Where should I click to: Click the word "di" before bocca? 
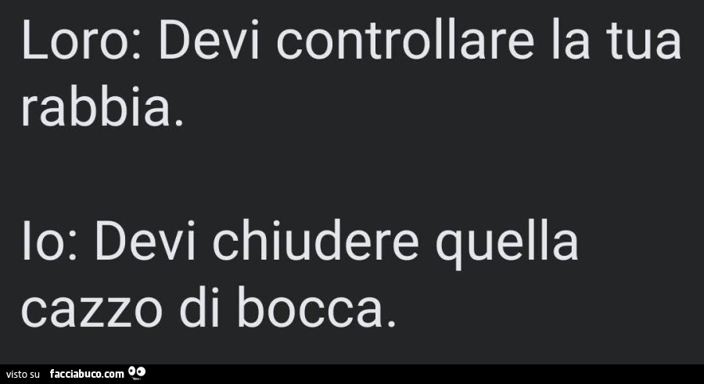point(199,307)
